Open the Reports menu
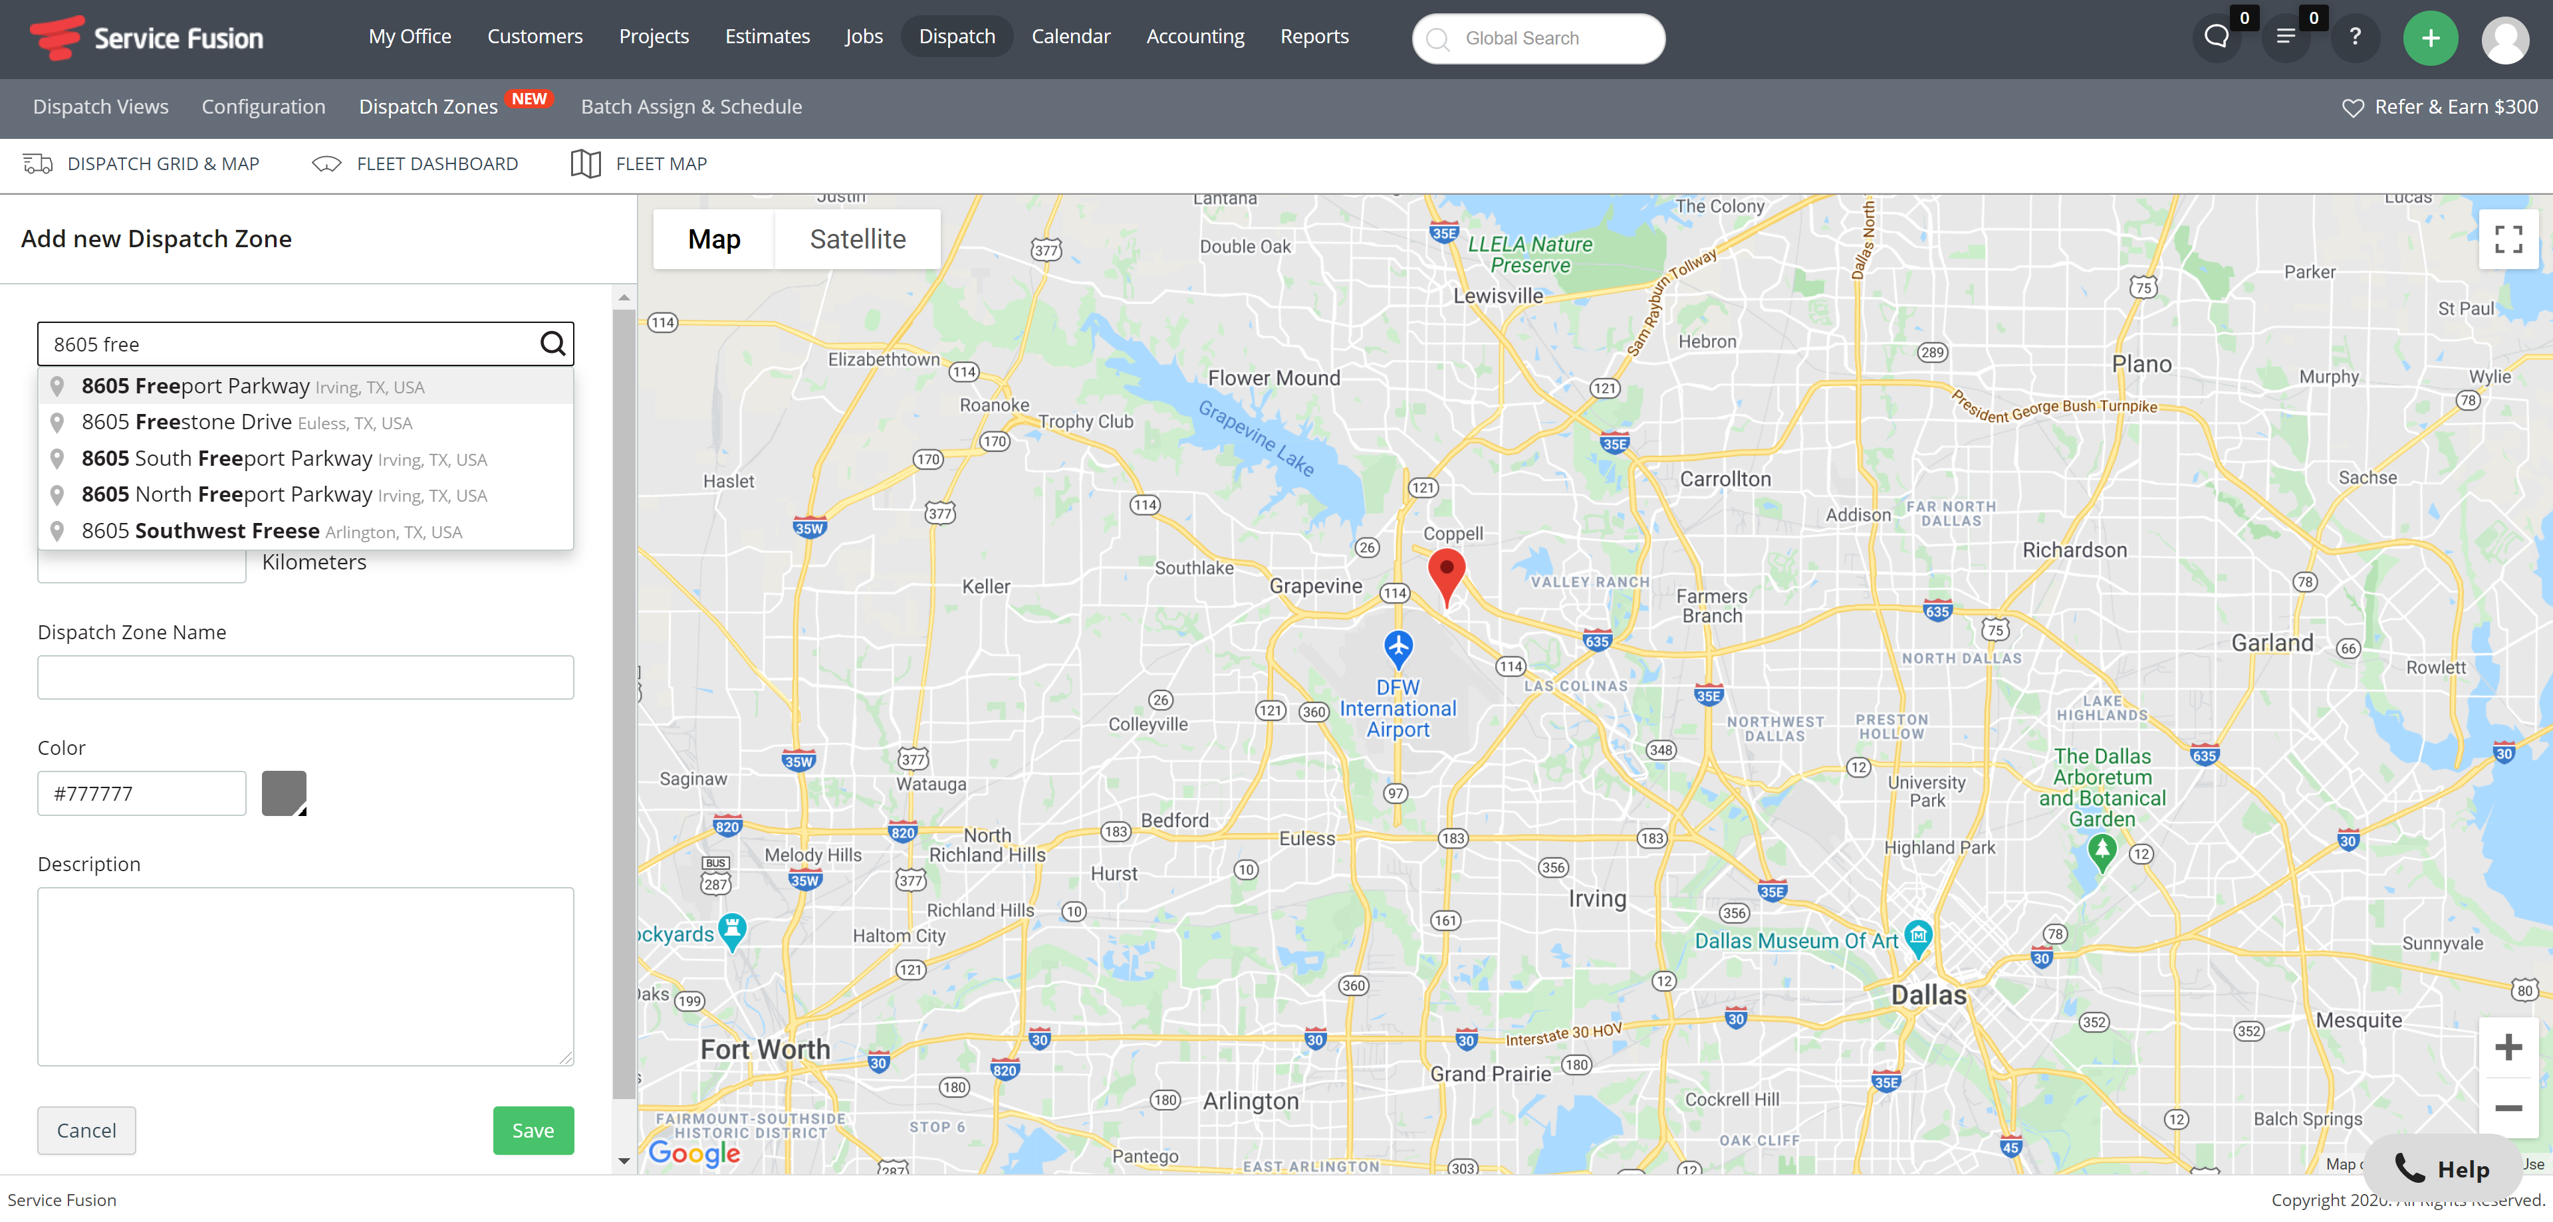This screenshot has width=2553, height=1222. point(1314,37)
